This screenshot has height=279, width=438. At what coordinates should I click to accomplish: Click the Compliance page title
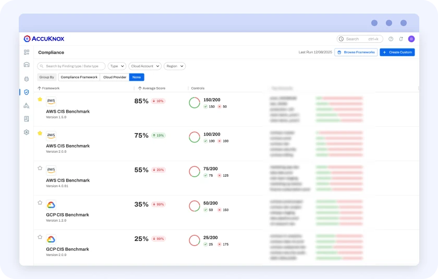click(x=51, y=53)
